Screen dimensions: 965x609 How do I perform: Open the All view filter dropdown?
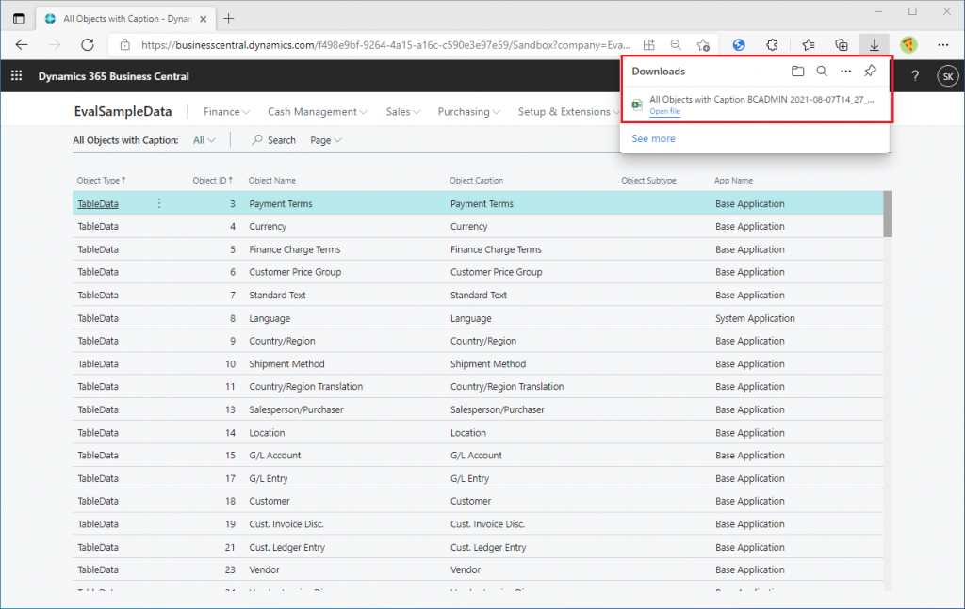[204, 140]
